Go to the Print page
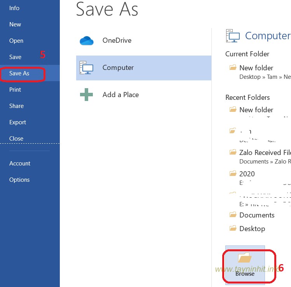Viewport: 291px width, 287px height. pos(15,90)
